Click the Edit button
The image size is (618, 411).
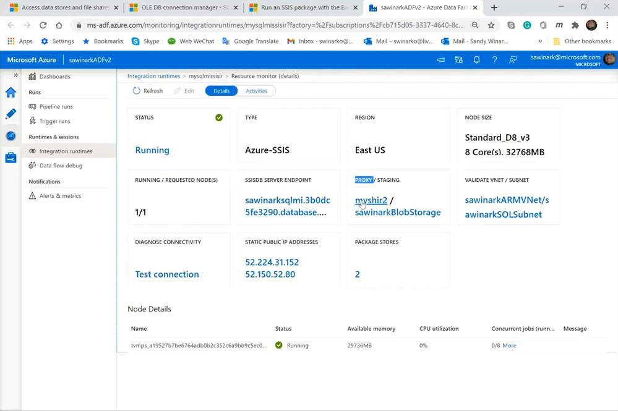coord(184,91)
